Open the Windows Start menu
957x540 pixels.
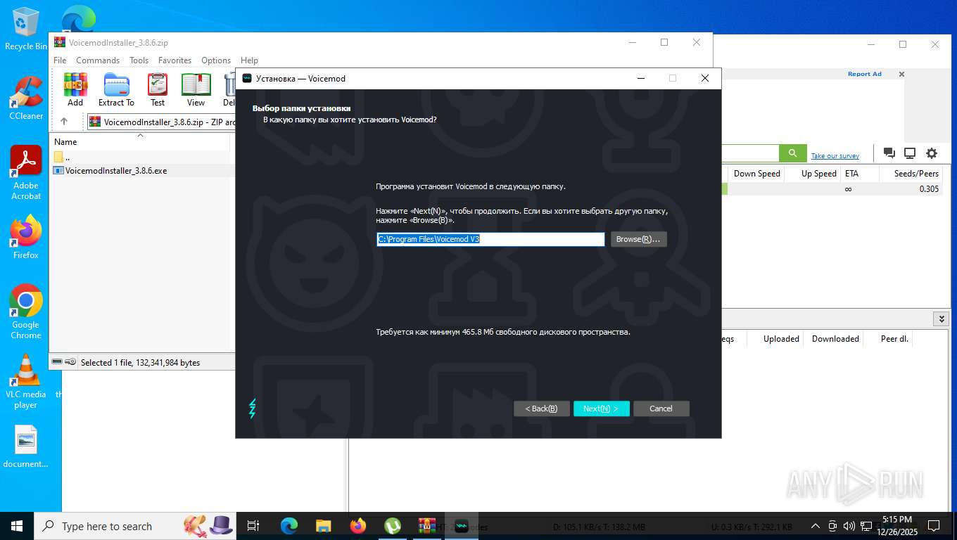(17, 526)
